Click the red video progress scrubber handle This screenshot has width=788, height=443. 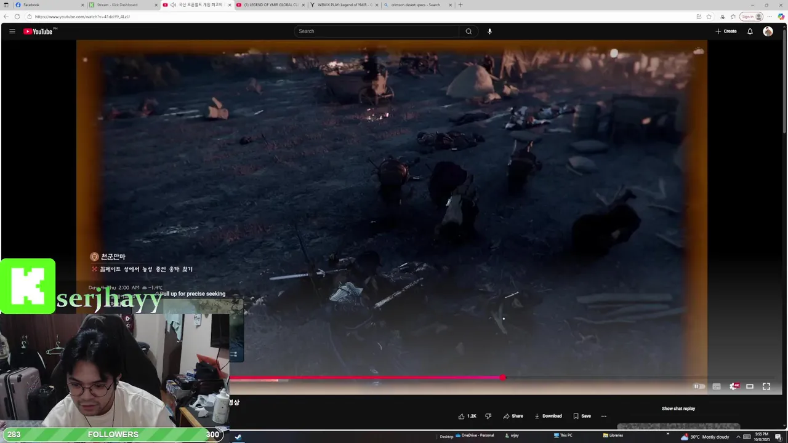504,377
